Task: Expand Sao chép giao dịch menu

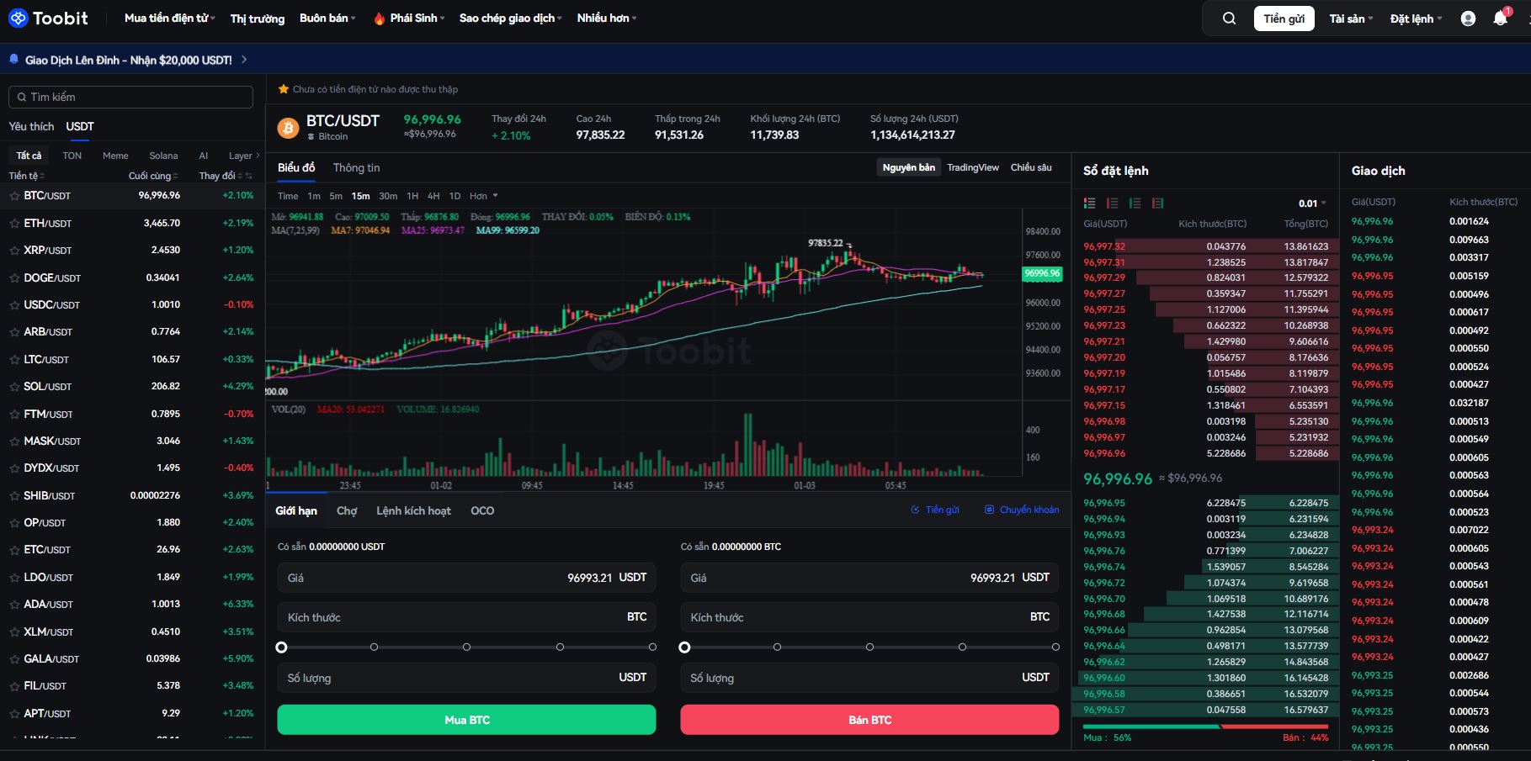Action: pos(512,18)
